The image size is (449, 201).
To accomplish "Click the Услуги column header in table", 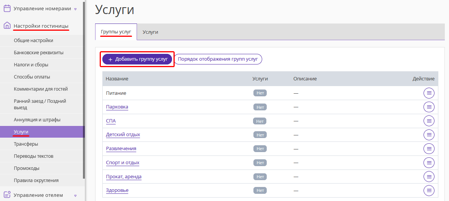I will coord(260,79).
